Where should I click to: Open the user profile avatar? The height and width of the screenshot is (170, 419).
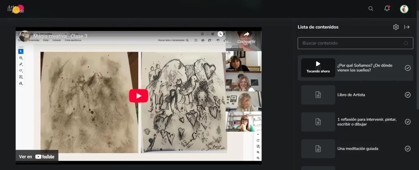click(x=404, y=9)
